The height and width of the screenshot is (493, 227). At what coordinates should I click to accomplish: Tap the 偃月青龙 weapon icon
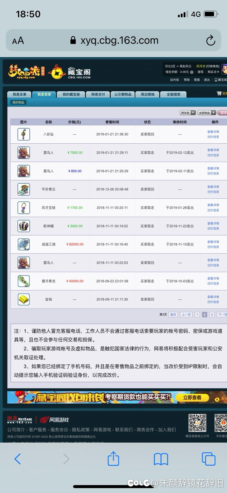pos(24,281)
